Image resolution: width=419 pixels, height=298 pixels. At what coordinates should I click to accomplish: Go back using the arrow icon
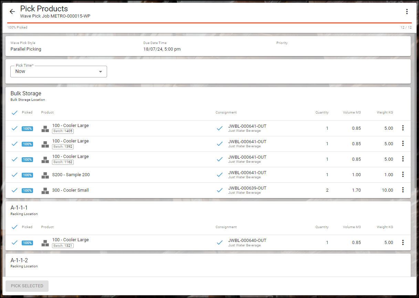[12, 12]
